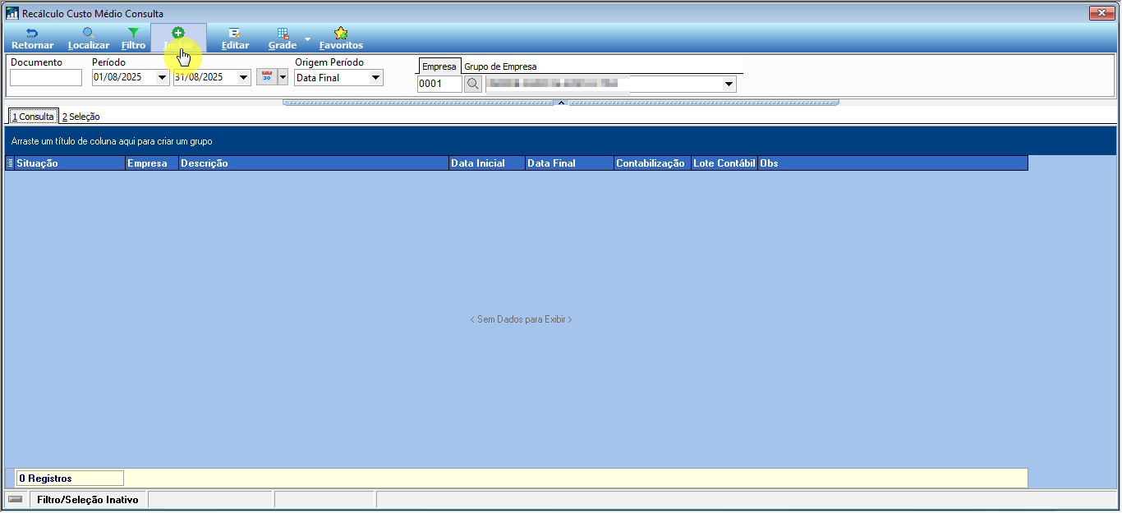Viewport: 1122px width, 513px height.
Task: Click the status bar indicator icon
Action: pos(16,499)
